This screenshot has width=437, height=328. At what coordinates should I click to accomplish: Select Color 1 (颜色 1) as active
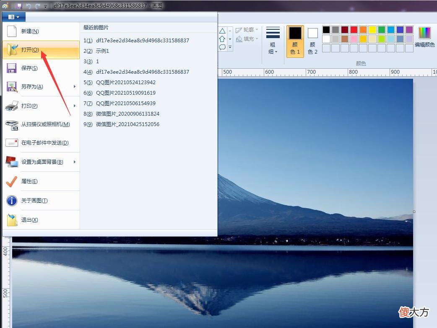pyautogui.click(x=295, y=41)
